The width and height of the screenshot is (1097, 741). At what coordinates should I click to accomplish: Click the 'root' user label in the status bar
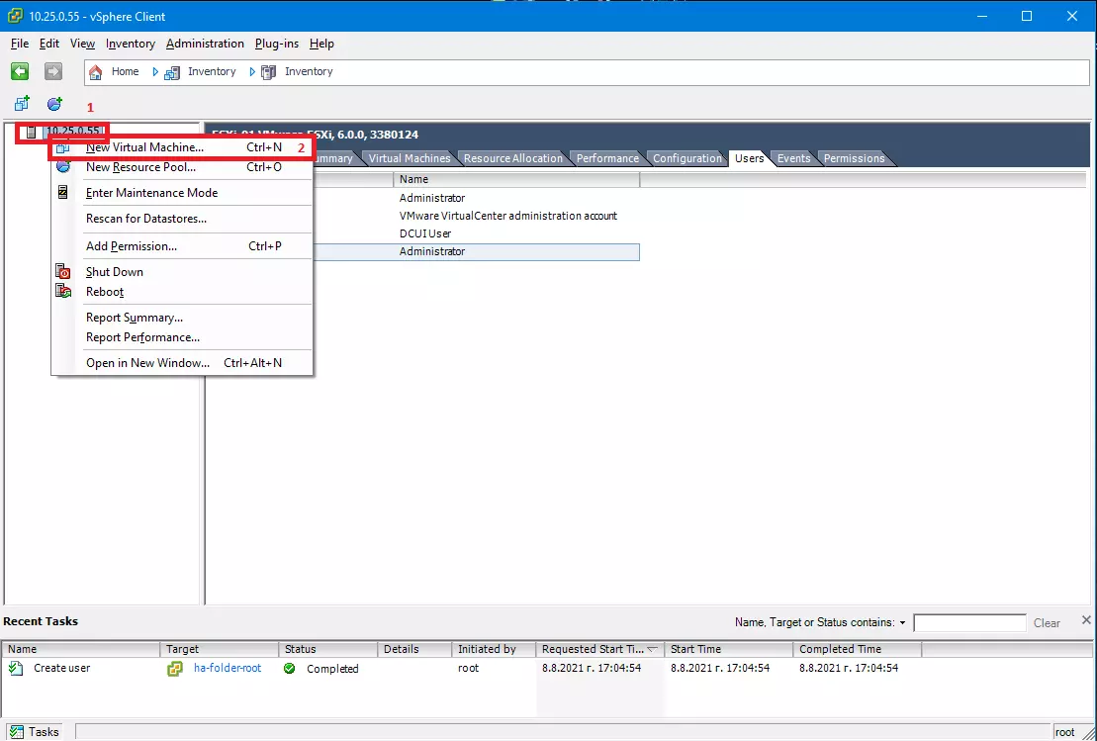1064,732
